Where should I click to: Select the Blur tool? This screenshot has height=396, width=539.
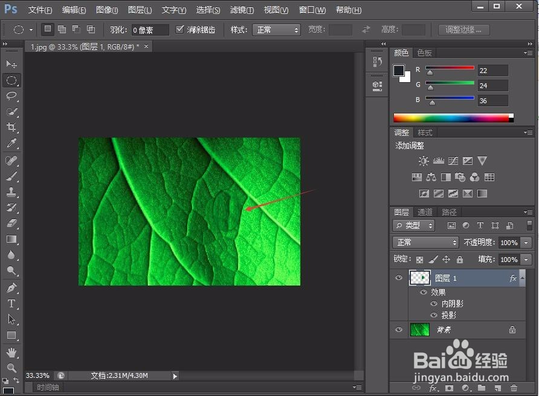[11, 255]
